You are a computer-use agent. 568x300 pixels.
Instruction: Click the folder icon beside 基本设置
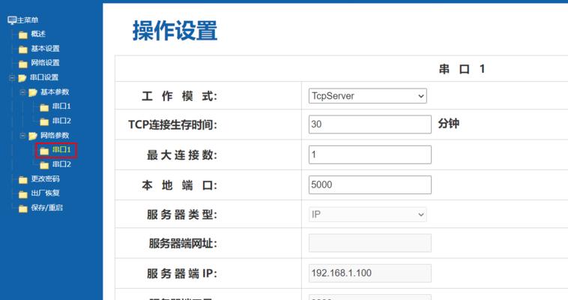click(x=22, y=49)
